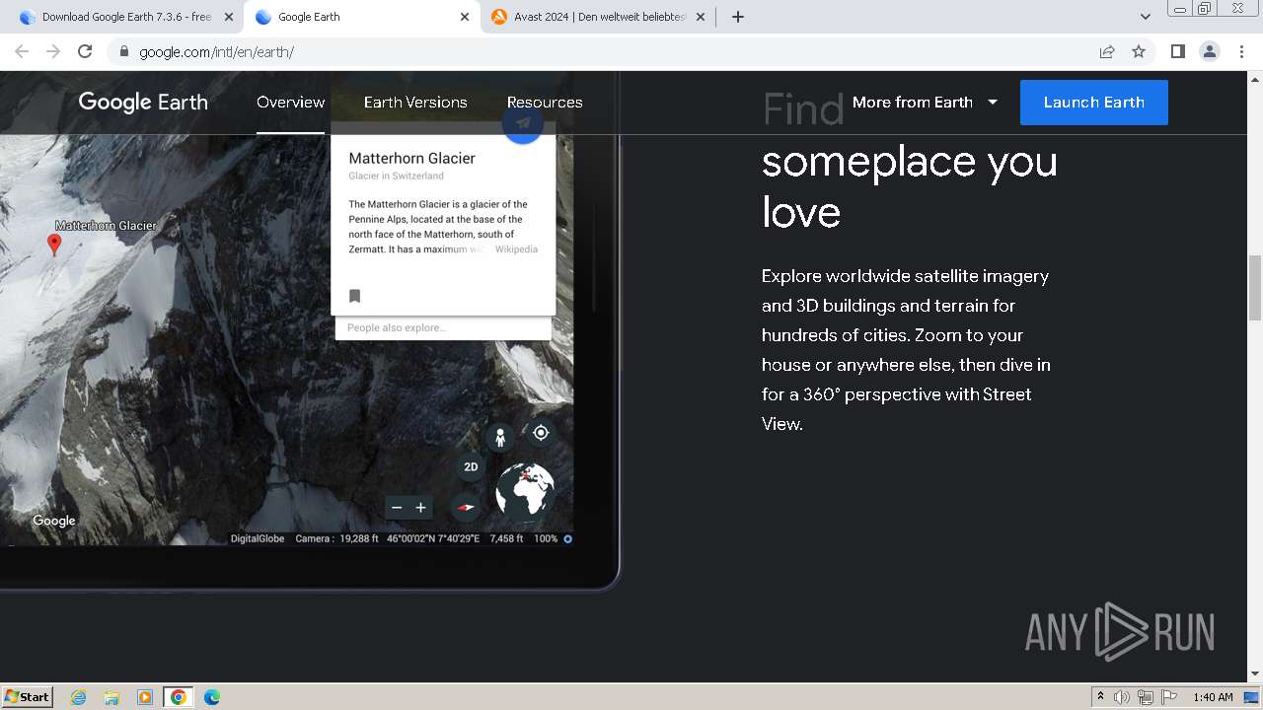Toggle the 2D view button
Image resolution: width=1263 pixels, height=710 pixels.
(471, 467)
